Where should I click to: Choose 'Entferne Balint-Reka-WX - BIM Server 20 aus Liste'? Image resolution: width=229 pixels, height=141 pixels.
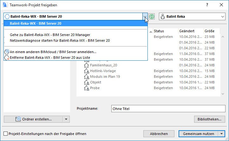click(x=50, y=58)
